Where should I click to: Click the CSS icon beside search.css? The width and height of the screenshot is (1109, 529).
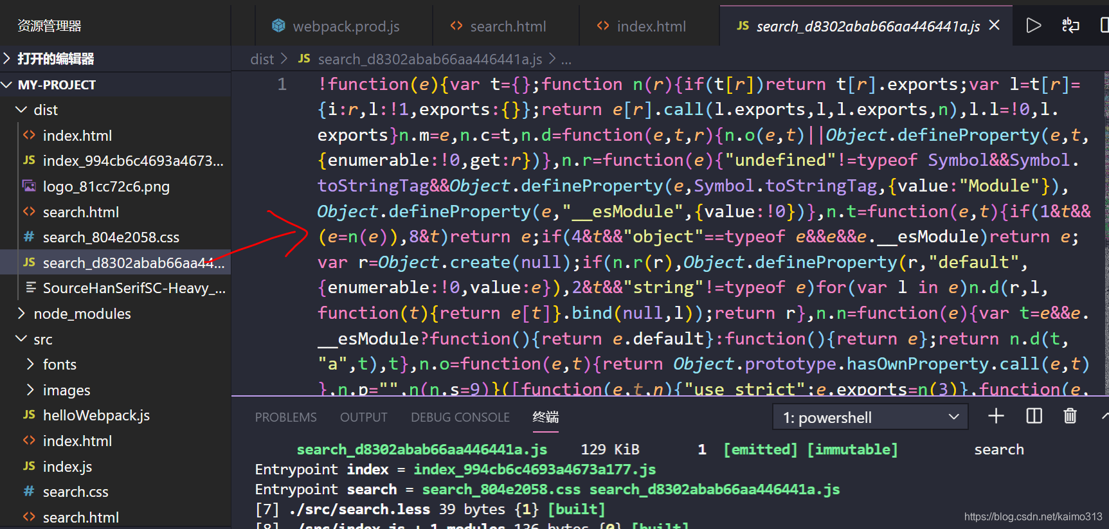29,491
